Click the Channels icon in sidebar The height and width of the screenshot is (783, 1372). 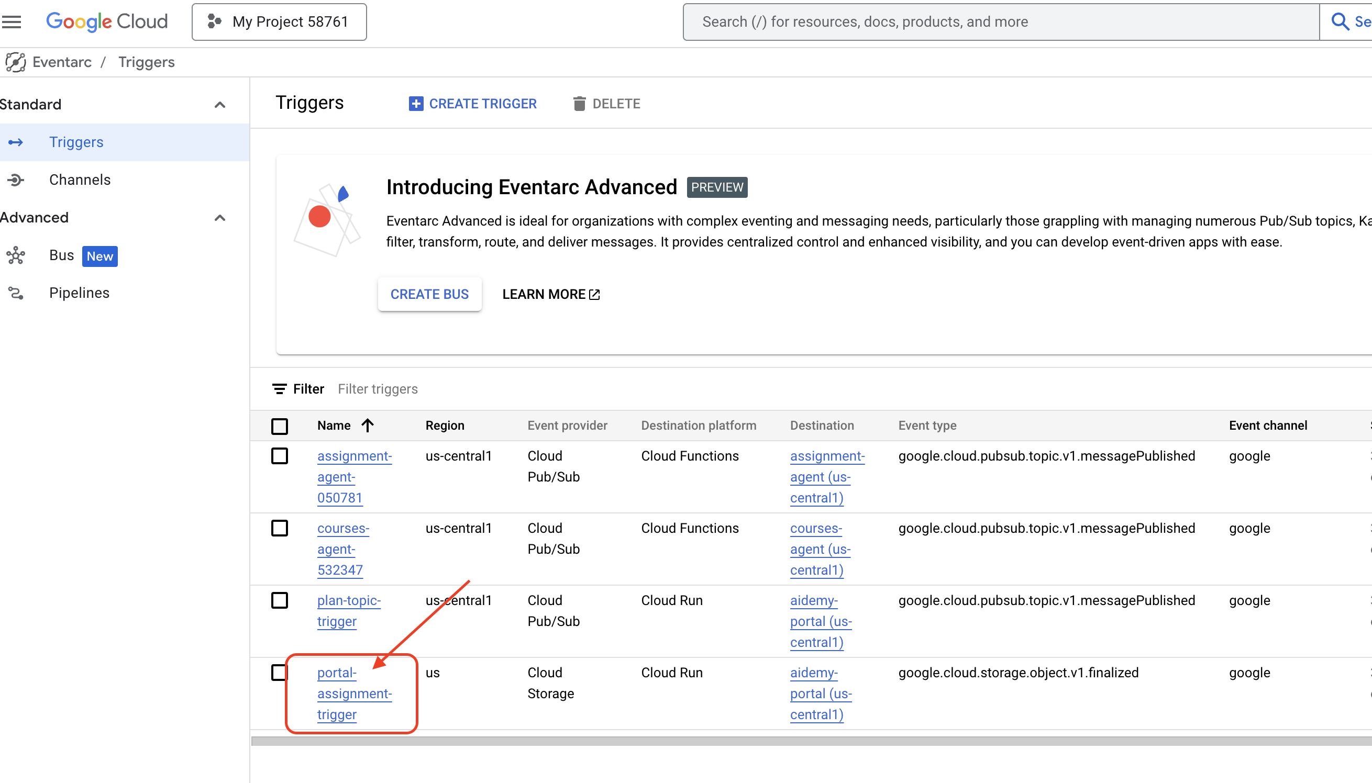(x=15, y=180)
